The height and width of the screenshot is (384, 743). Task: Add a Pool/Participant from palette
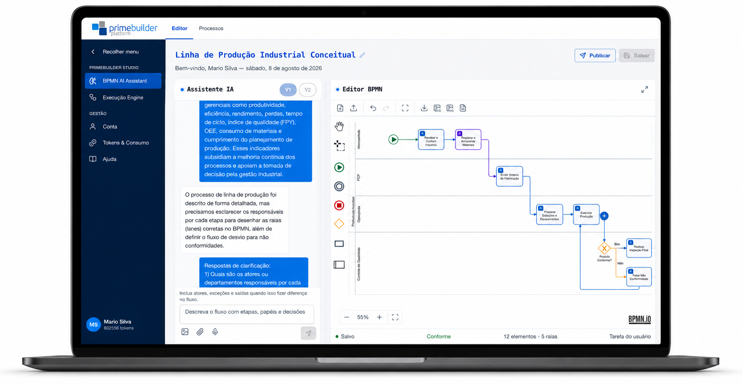(x=339, y=265)
